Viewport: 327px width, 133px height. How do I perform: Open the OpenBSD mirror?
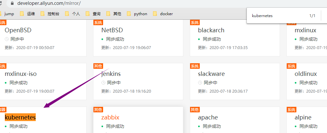(x=18, y=30)
